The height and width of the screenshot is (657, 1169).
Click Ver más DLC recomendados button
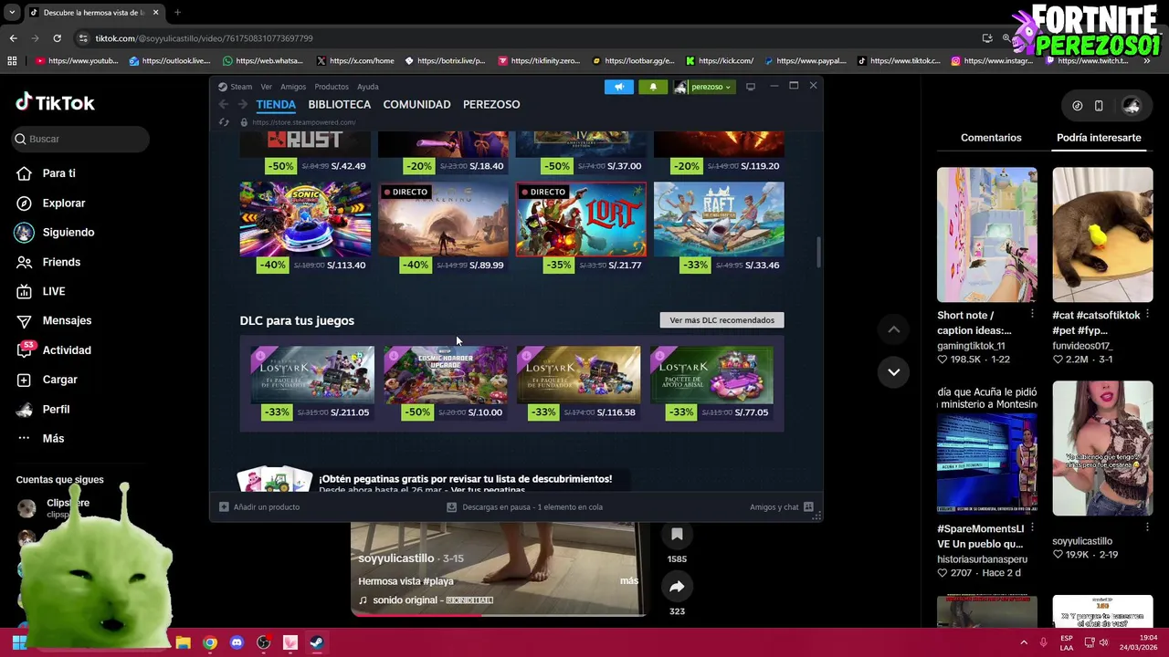click(x=721, y=320)
